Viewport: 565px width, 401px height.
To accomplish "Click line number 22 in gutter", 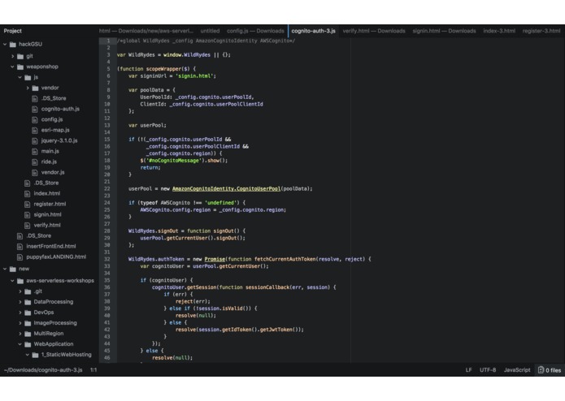I will [x=107, y=189].
